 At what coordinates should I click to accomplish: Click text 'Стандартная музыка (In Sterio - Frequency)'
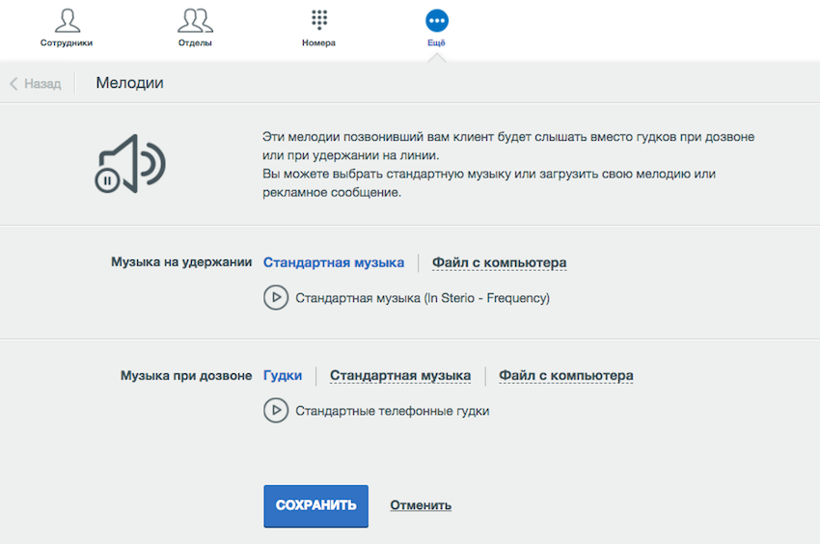coord(423,298)
